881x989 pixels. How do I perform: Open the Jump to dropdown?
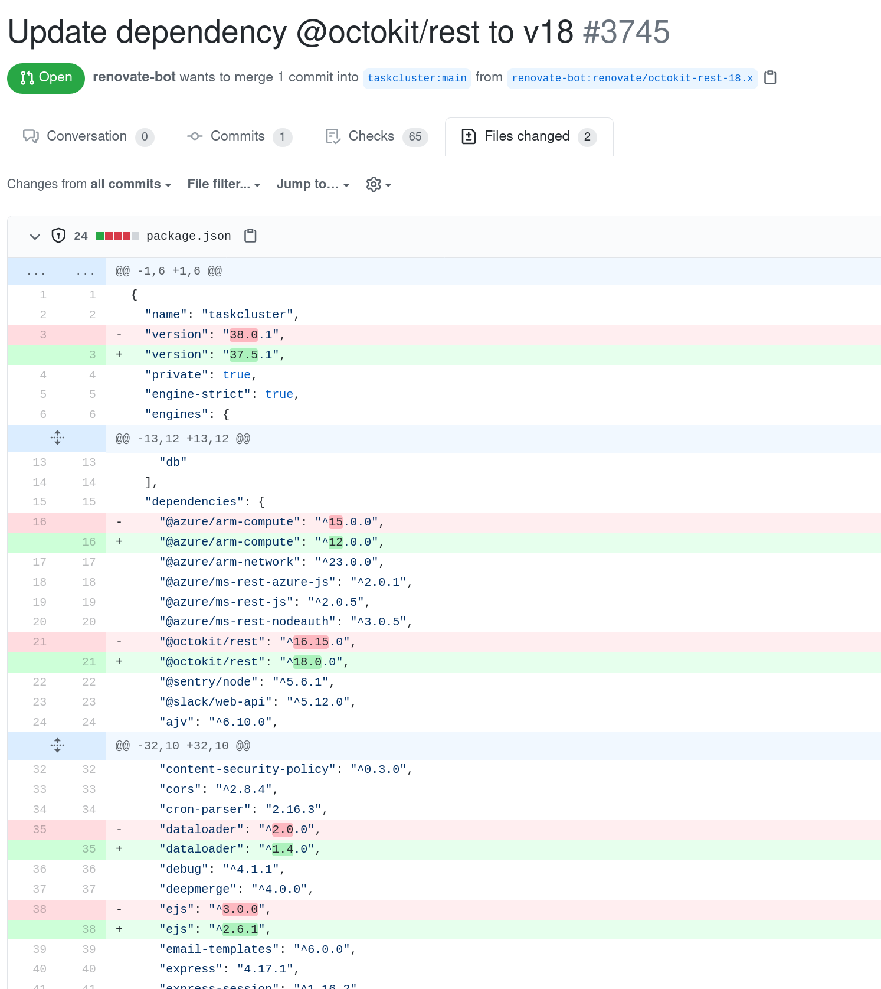pos(313,184)
